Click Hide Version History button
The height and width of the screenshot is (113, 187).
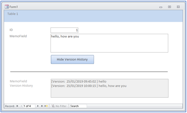72,59
